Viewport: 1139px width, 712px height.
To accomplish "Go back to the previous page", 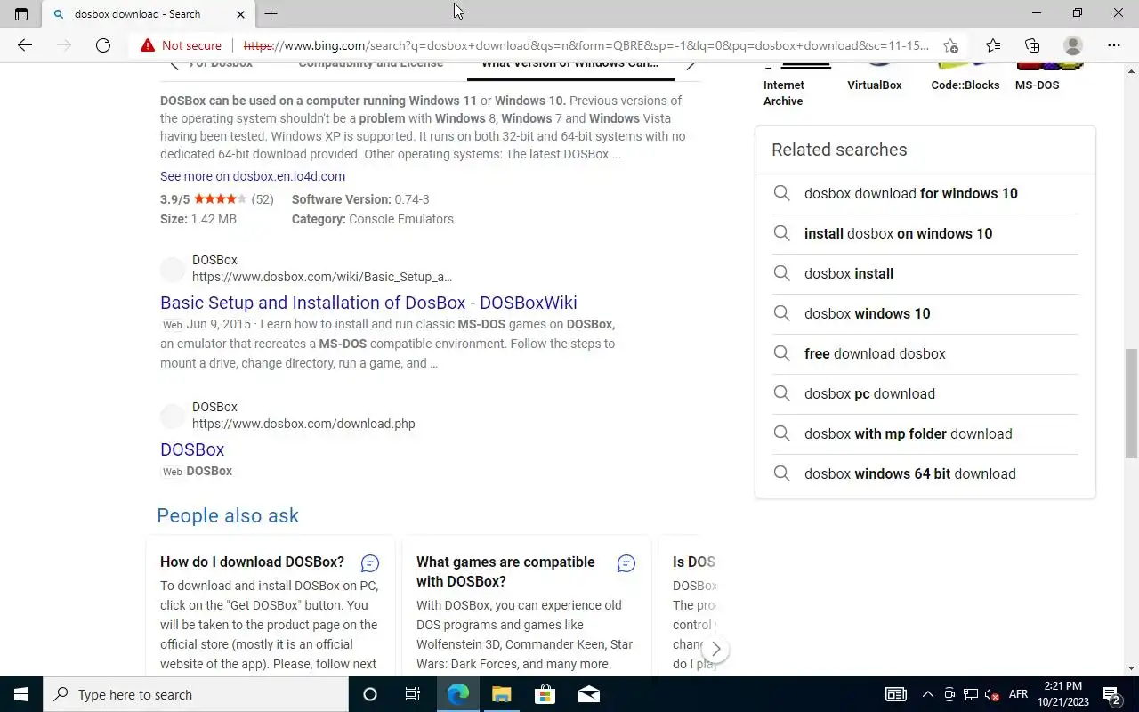I will click(x=25, y=45).
